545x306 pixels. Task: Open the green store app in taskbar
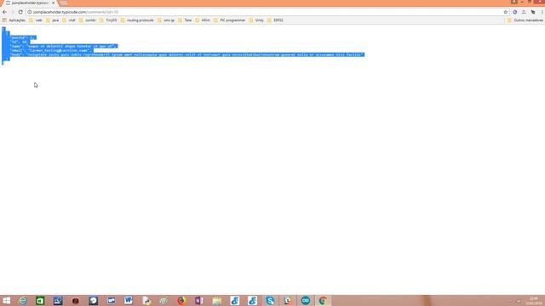coord(40,300)
